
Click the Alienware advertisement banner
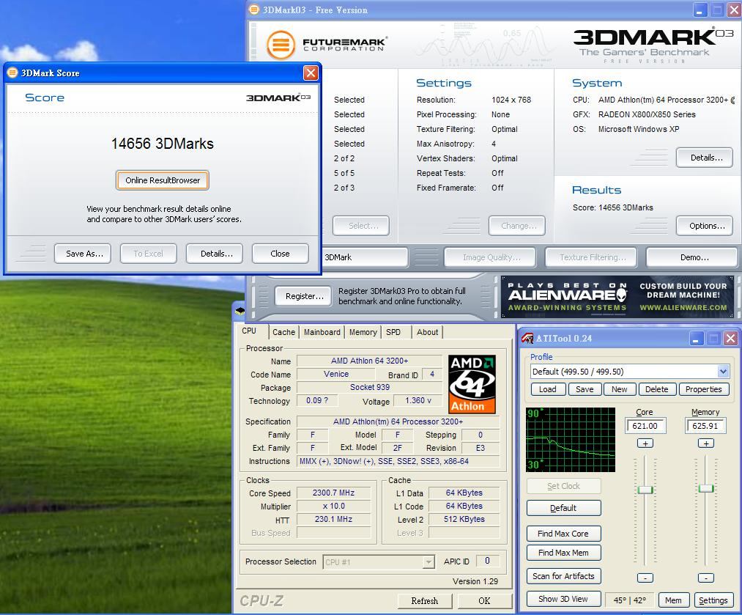tap(617, 297)
